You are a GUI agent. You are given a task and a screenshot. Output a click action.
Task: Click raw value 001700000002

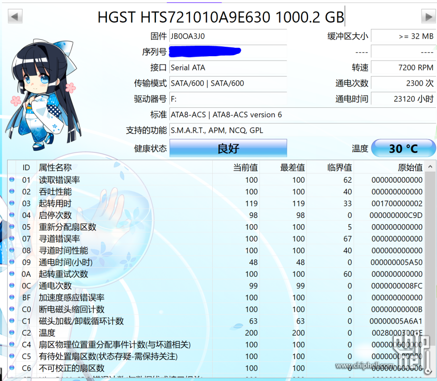point(397,204)
